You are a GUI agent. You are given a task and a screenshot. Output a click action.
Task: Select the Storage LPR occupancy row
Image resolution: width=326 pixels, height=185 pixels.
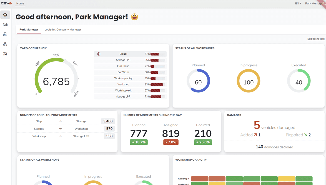point(130,97)
